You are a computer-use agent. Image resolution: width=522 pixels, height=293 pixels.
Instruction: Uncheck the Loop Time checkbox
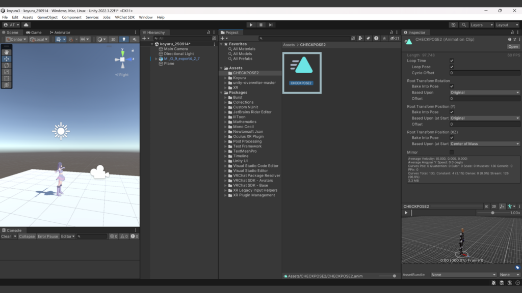click(452, 61)
